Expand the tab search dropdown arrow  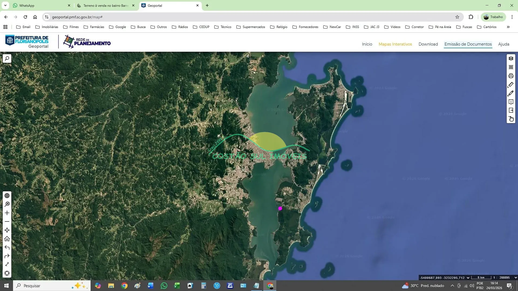click(5, 5)
